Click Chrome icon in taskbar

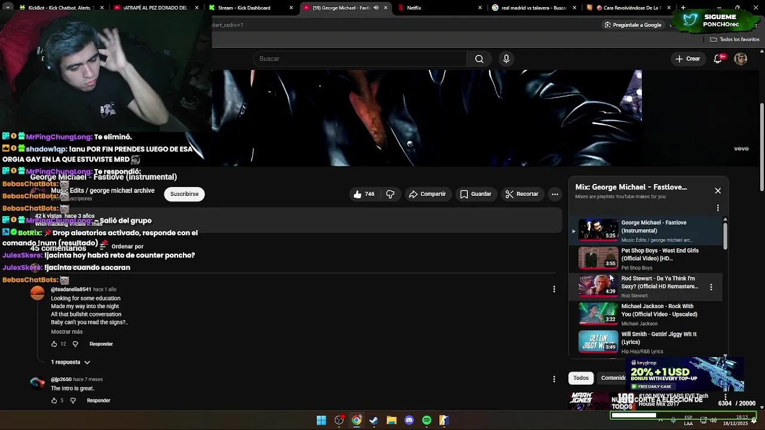[x=356, y=420]
